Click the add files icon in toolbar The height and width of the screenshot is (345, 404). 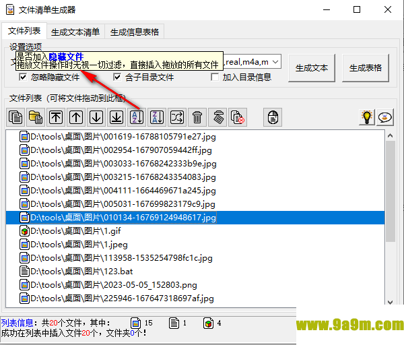(15, 117)
